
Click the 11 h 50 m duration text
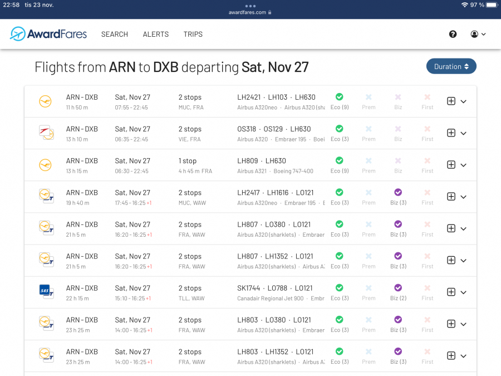pos(77,108)
